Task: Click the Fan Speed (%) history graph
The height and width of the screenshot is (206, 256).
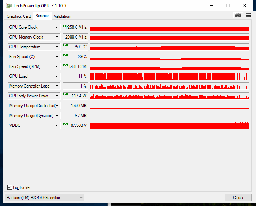Action: click(169, 57)
